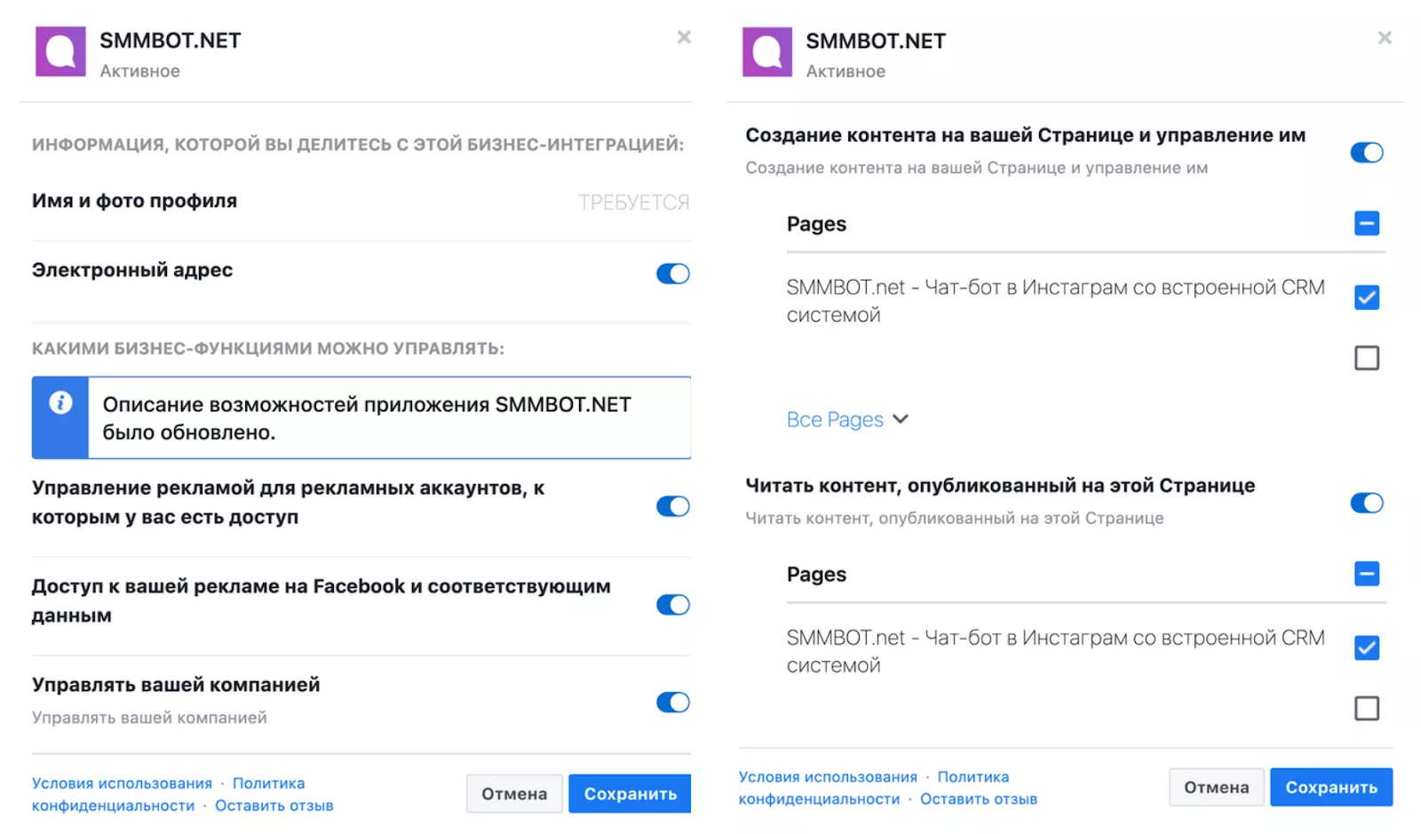
Task: Toggle Управление рекламой для рекламных аккаунтов switch
Action: click(x=673, y=506)
